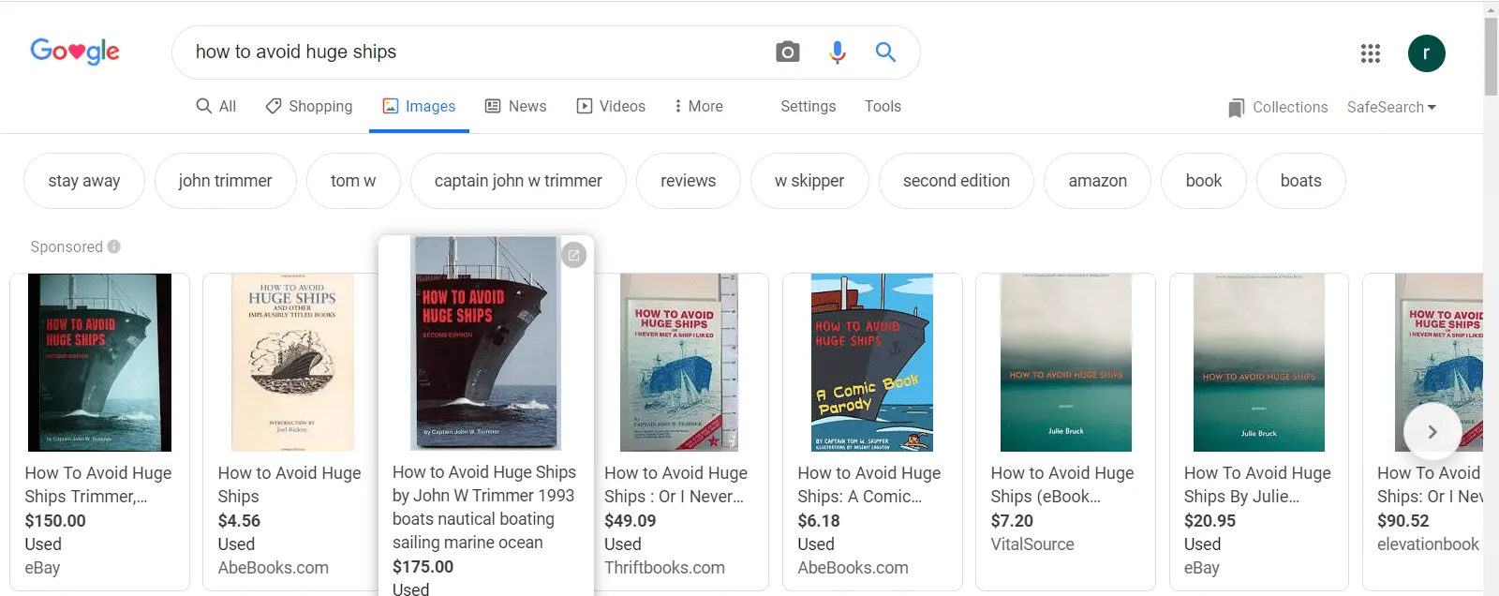Screen dimensions: 1499x596
Task: Expand the SafeSearch dropdown
Action: tap(1391, 107)
